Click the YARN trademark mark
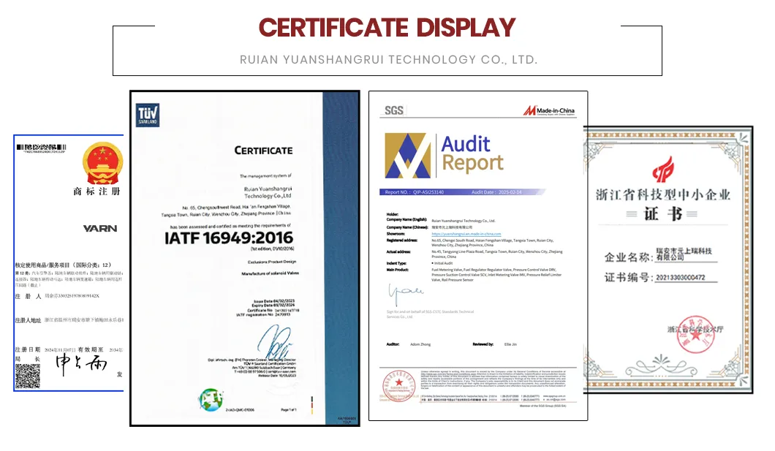775x451 pixels. 101,229
